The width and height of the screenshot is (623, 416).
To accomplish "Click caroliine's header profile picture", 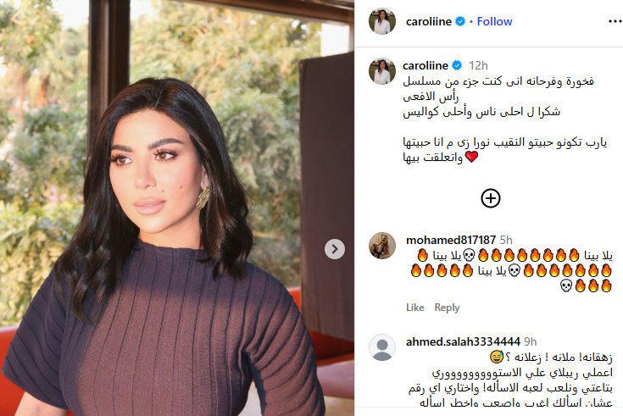I will [382, 21].
